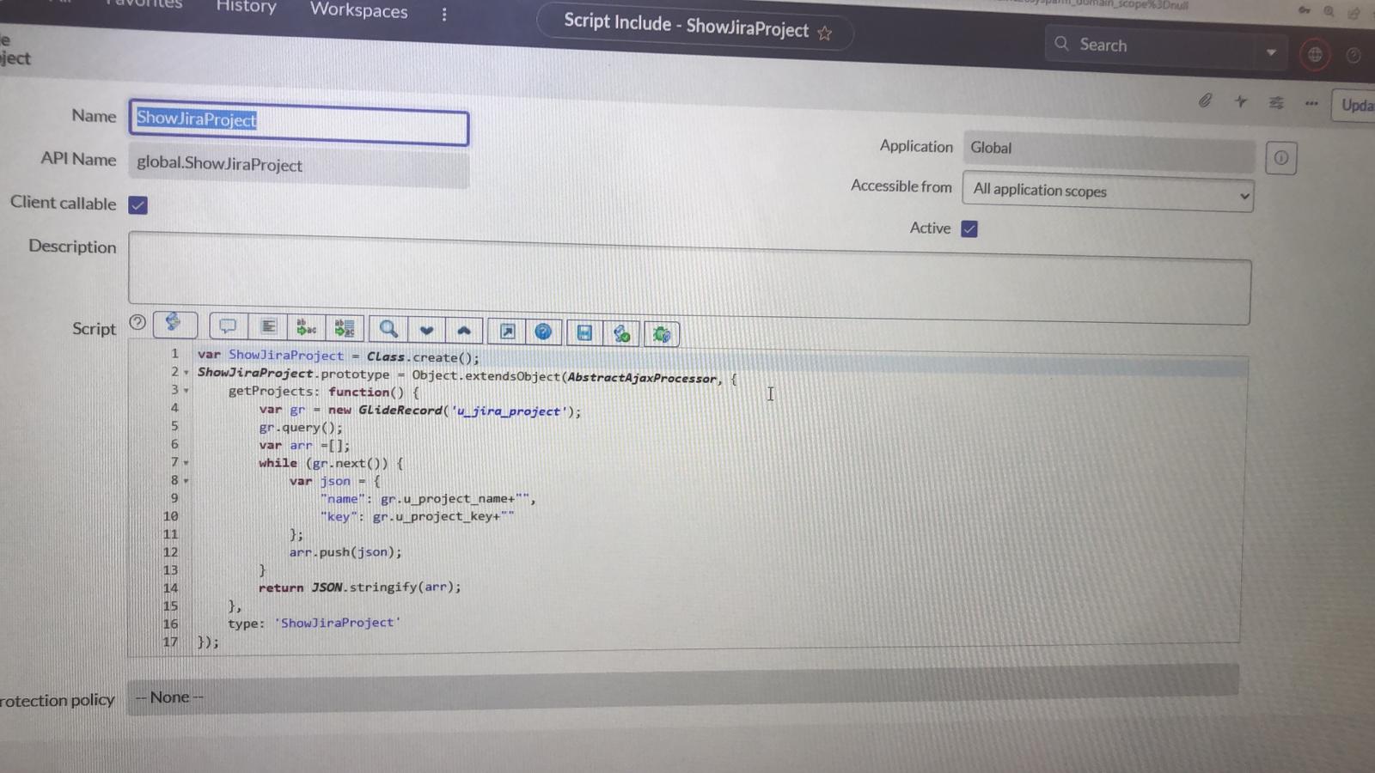The width and height of the screenshot is (1375, 773).
Task: Collapse the getProjects function fold on line 3
Action: pos(186,391)
